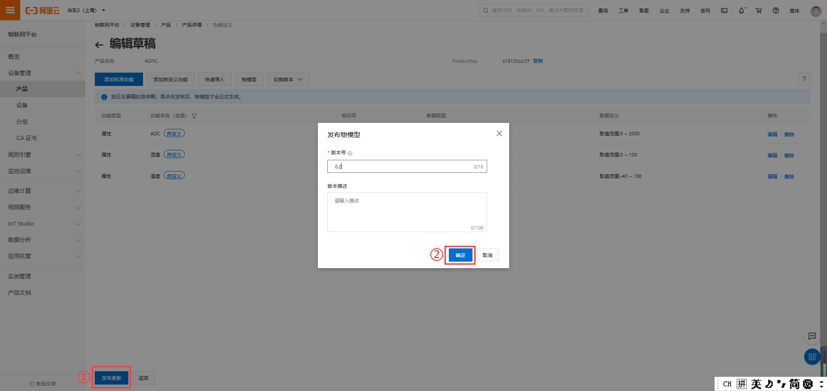The width and height of the screenshot is (827, 391).
Task: Expand the 规则引擎 sidebar section
Action: pyautogui.click(x=78, y=155)
